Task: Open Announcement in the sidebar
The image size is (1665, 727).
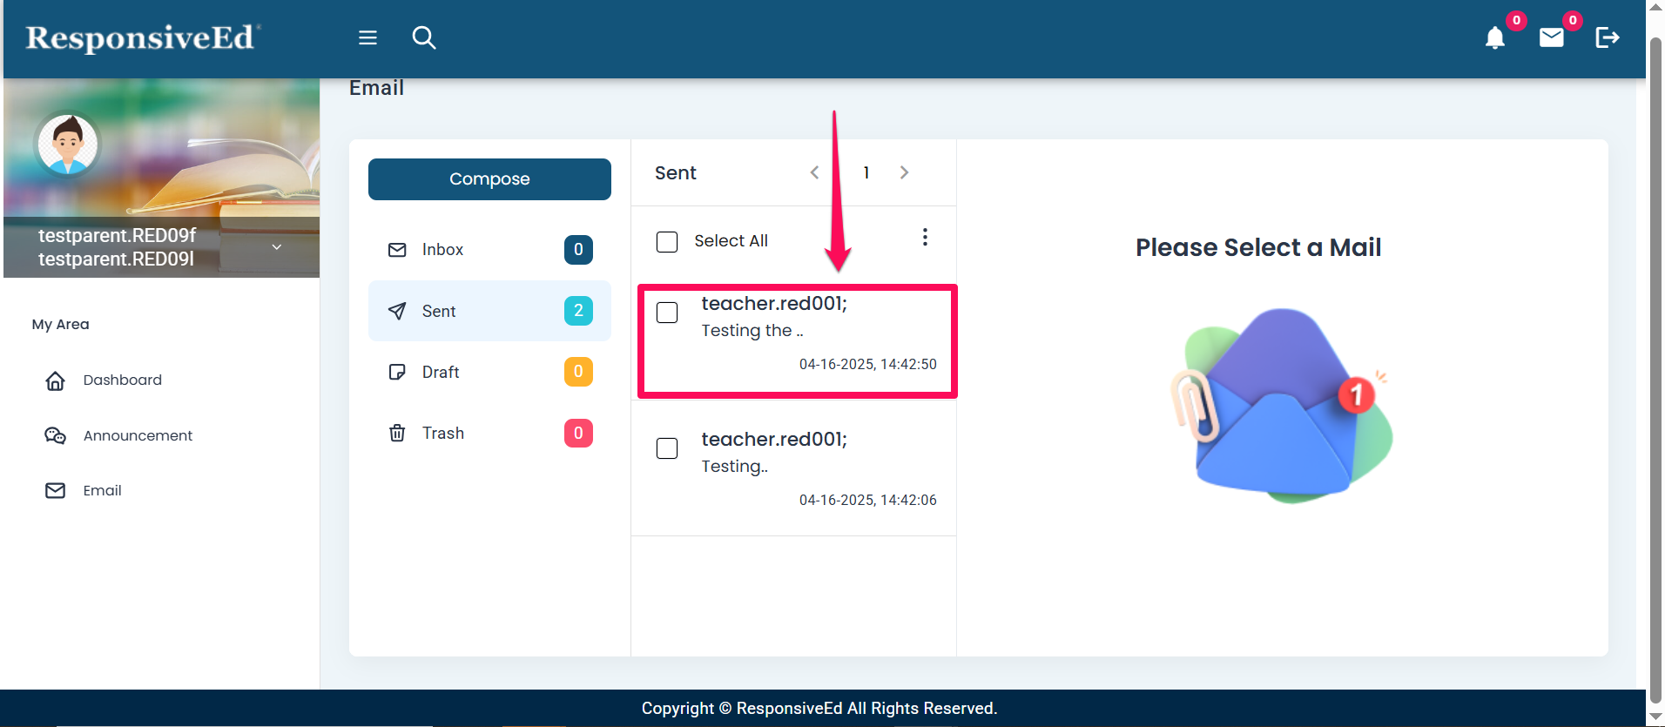Action: pyautogui.click(x=138, y=435)
